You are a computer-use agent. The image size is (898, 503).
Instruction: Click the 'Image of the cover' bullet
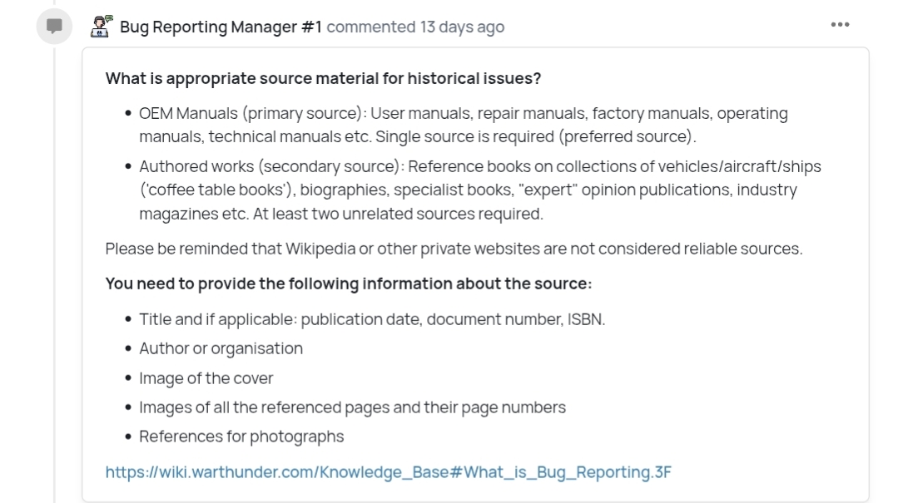[x=206, y=378]
